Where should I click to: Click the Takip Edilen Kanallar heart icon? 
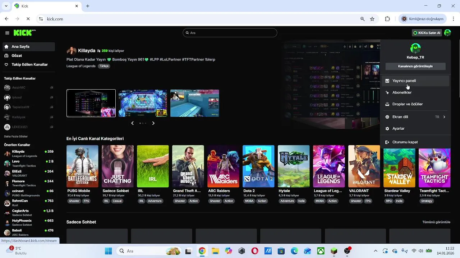pyautogui.click(x=6, y=64)
